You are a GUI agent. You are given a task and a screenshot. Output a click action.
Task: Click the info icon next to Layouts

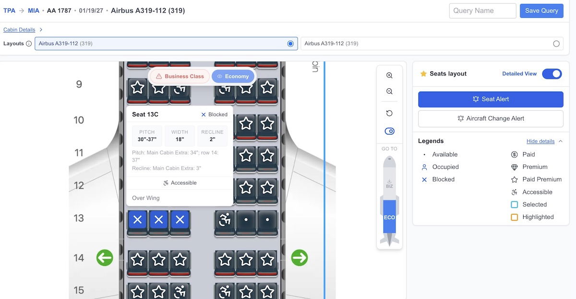pyautogui.click(x=29, y=44)
